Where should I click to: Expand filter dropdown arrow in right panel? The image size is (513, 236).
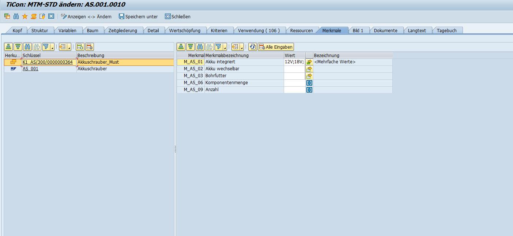[225, 48]
